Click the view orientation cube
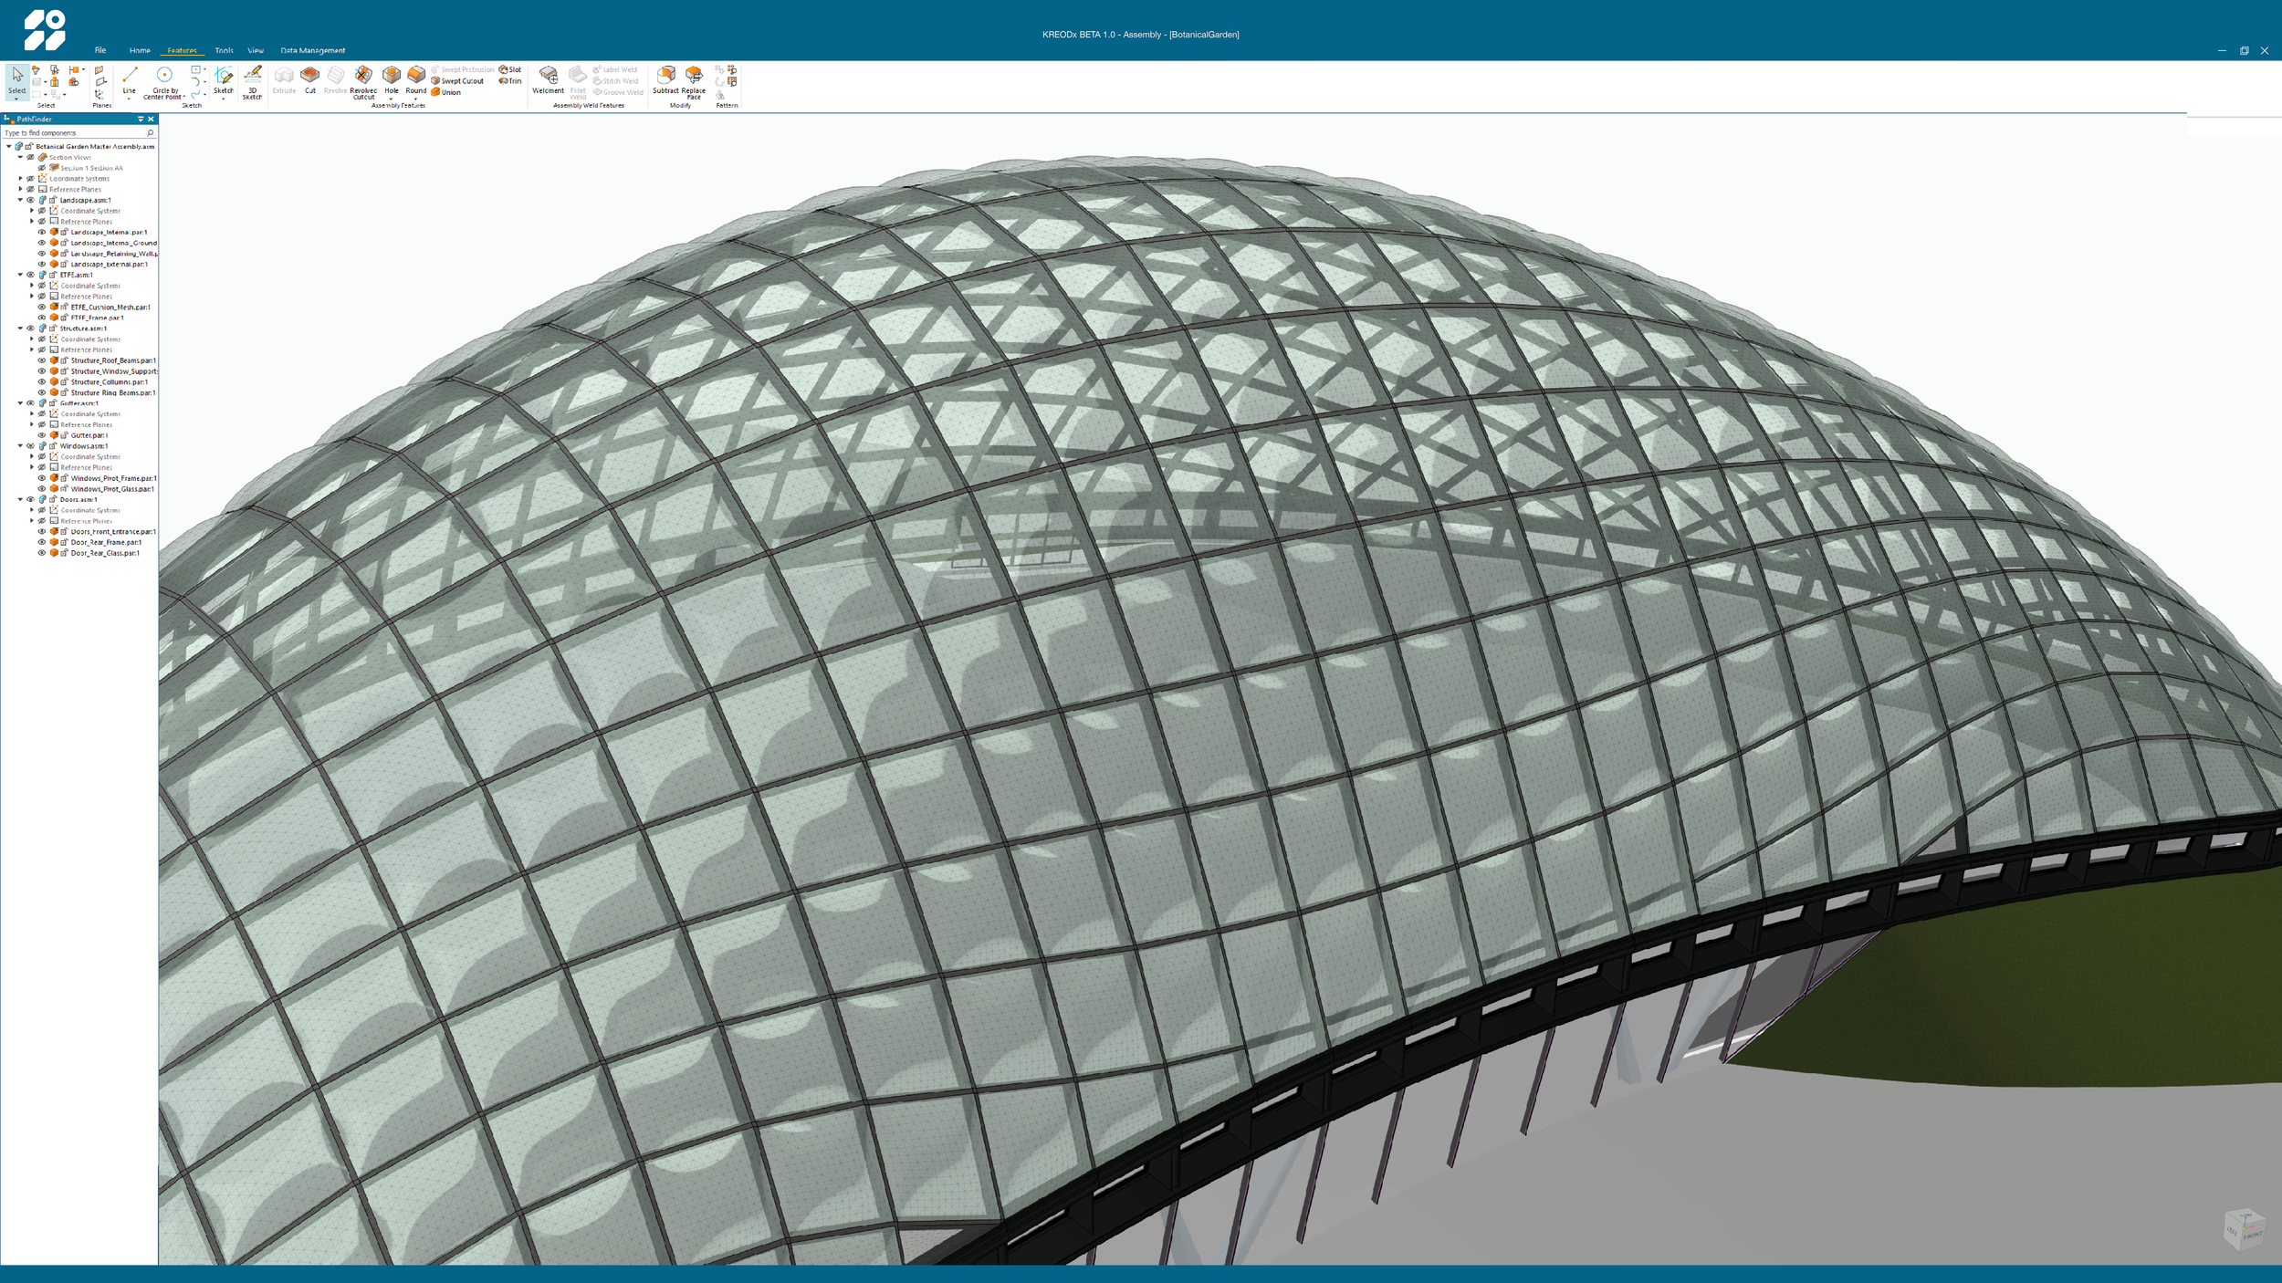This screenshot has height=1283, width=2282. 2244,1228
